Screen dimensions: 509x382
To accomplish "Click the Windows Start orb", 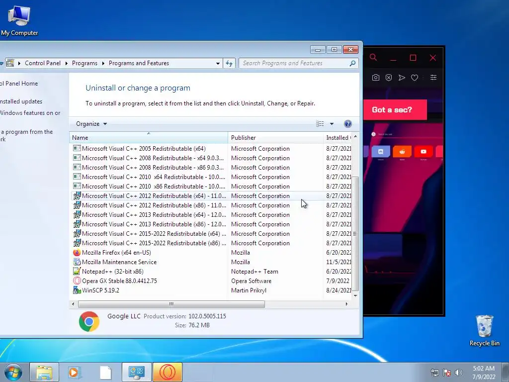I will (13, 372).
